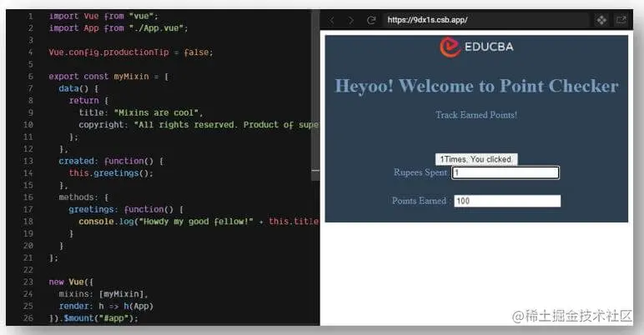
Task: Click the move/expand icon beside address bar
Action: coord(601,20)
